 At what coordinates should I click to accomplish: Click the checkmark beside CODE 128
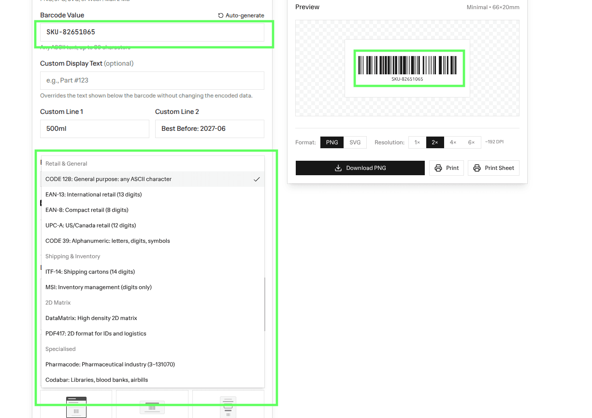(x=257, y=179)
